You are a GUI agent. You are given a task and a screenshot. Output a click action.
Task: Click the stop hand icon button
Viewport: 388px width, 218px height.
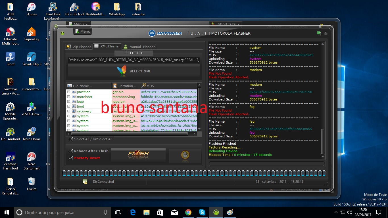(185, 155)
